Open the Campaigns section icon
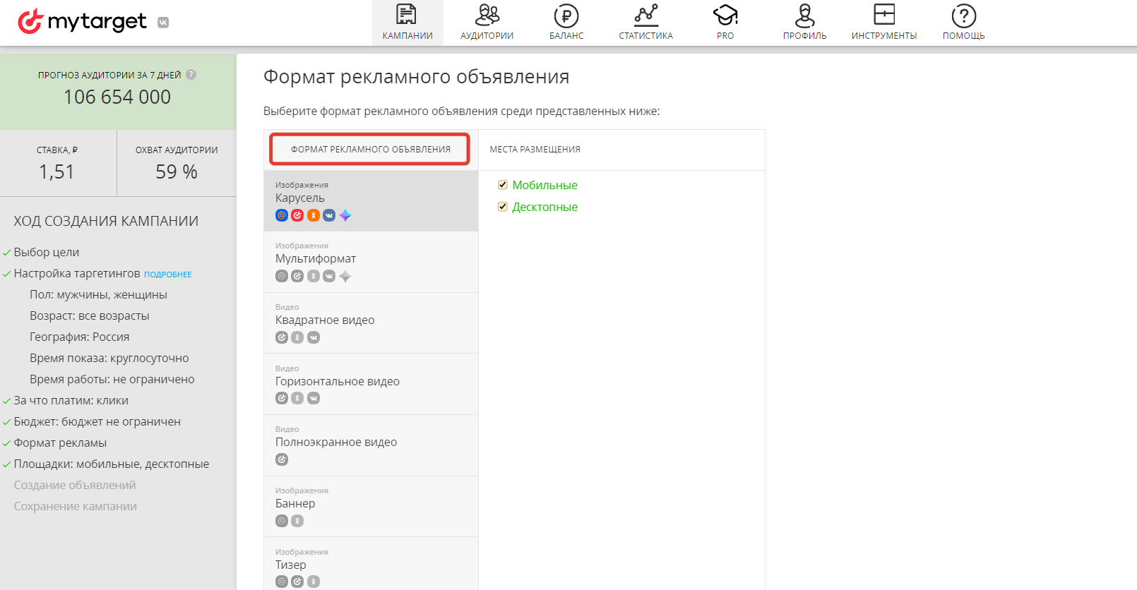 [x=407, y=16]
